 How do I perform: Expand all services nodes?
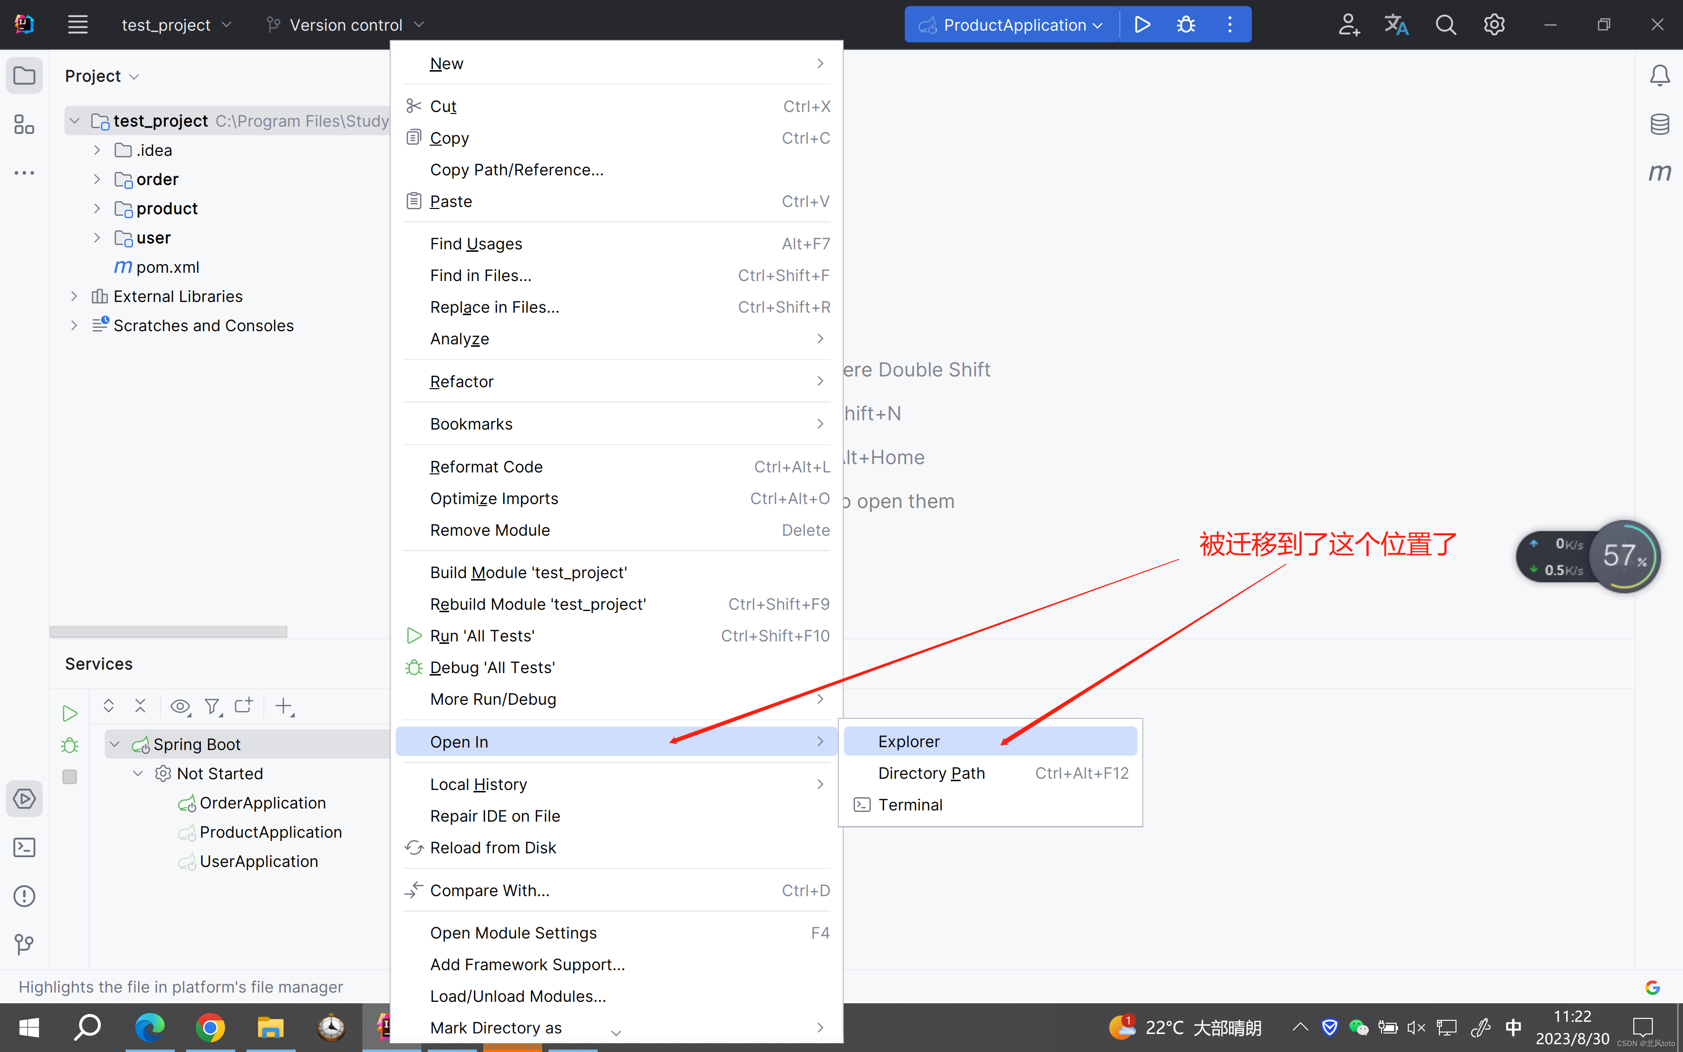point(109,706)
